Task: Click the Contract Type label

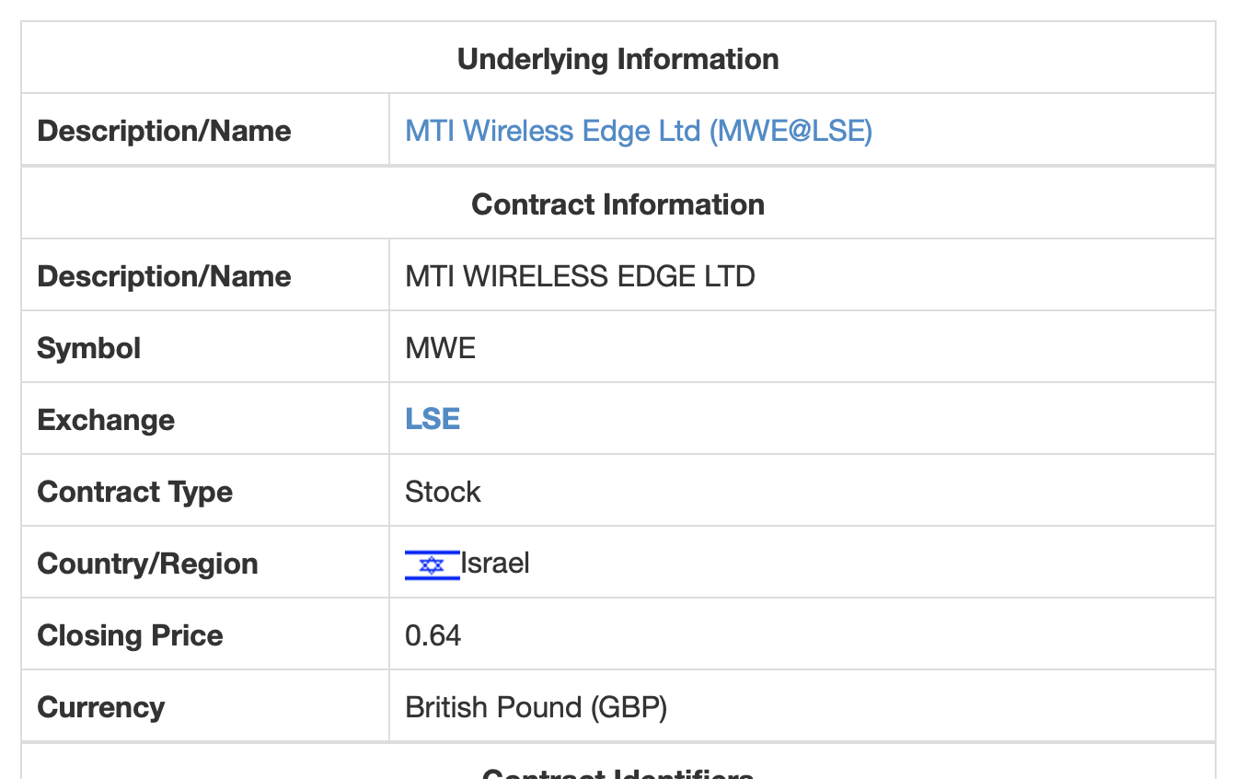Action: 134,492
